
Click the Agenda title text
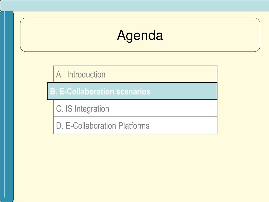(x=140, y=35)
